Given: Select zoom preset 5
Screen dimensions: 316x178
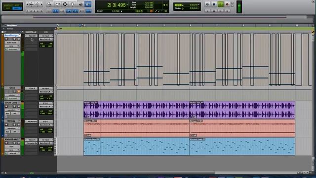Looking at the screenshot, I should click(41, 11).
